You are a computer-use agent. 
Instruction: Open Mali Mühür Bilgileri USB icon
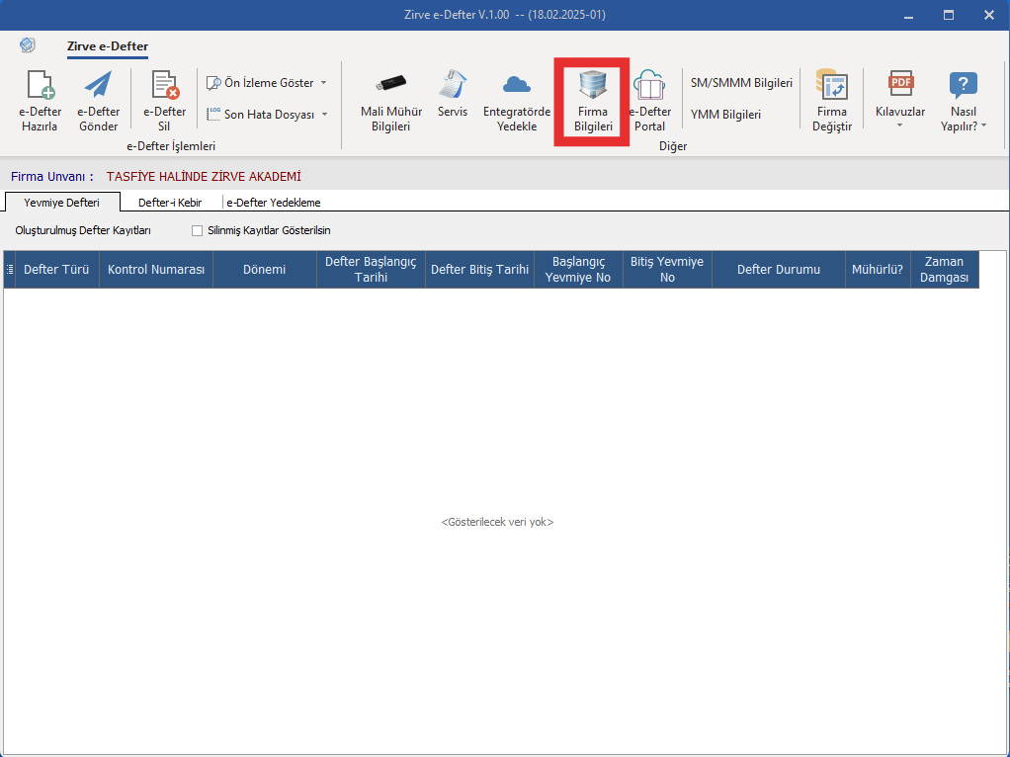(x=391, y=84)
